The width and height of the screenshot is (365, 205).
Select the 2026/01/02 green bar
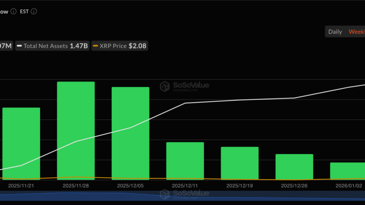pyautogui.click(x=348, y=171)
